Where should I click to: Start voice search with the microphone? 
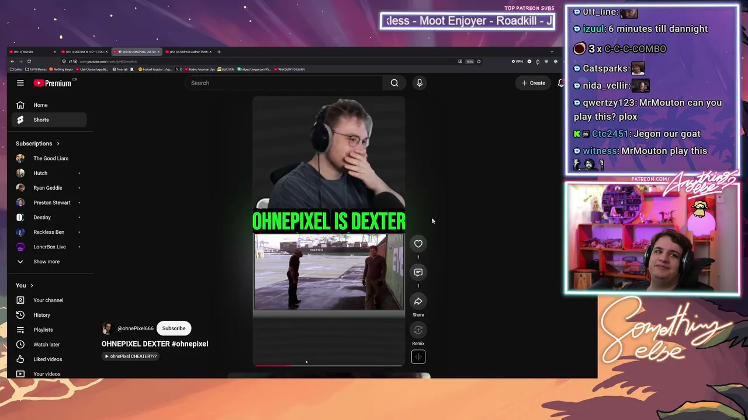419,83
